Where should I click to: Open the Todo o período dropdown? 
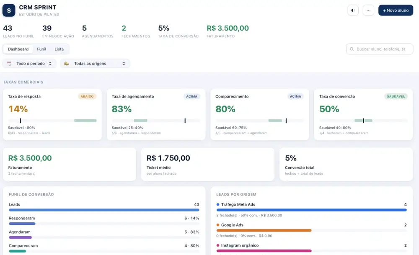tap(30, 64)
